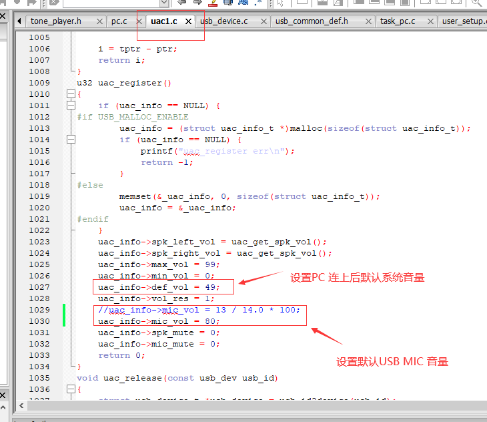Close the bottom-left panel with X
487x422 pixels.
[x=3, y=395]
